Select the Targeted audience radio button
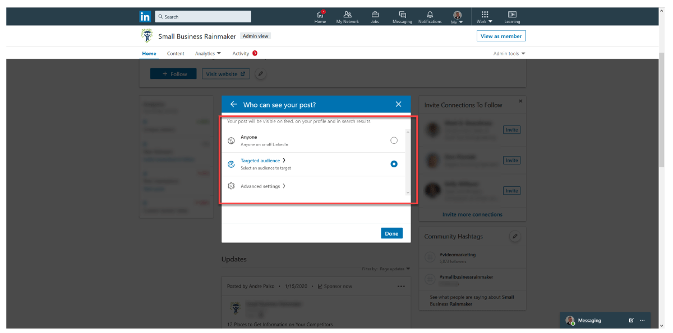This screenshot has height=333, width=673. tap(394, 164)
